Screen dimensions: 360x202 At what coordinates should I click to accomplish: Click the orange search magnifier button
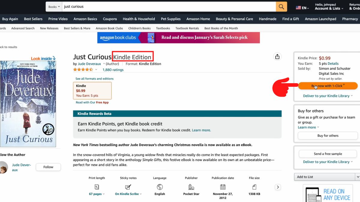281,7
